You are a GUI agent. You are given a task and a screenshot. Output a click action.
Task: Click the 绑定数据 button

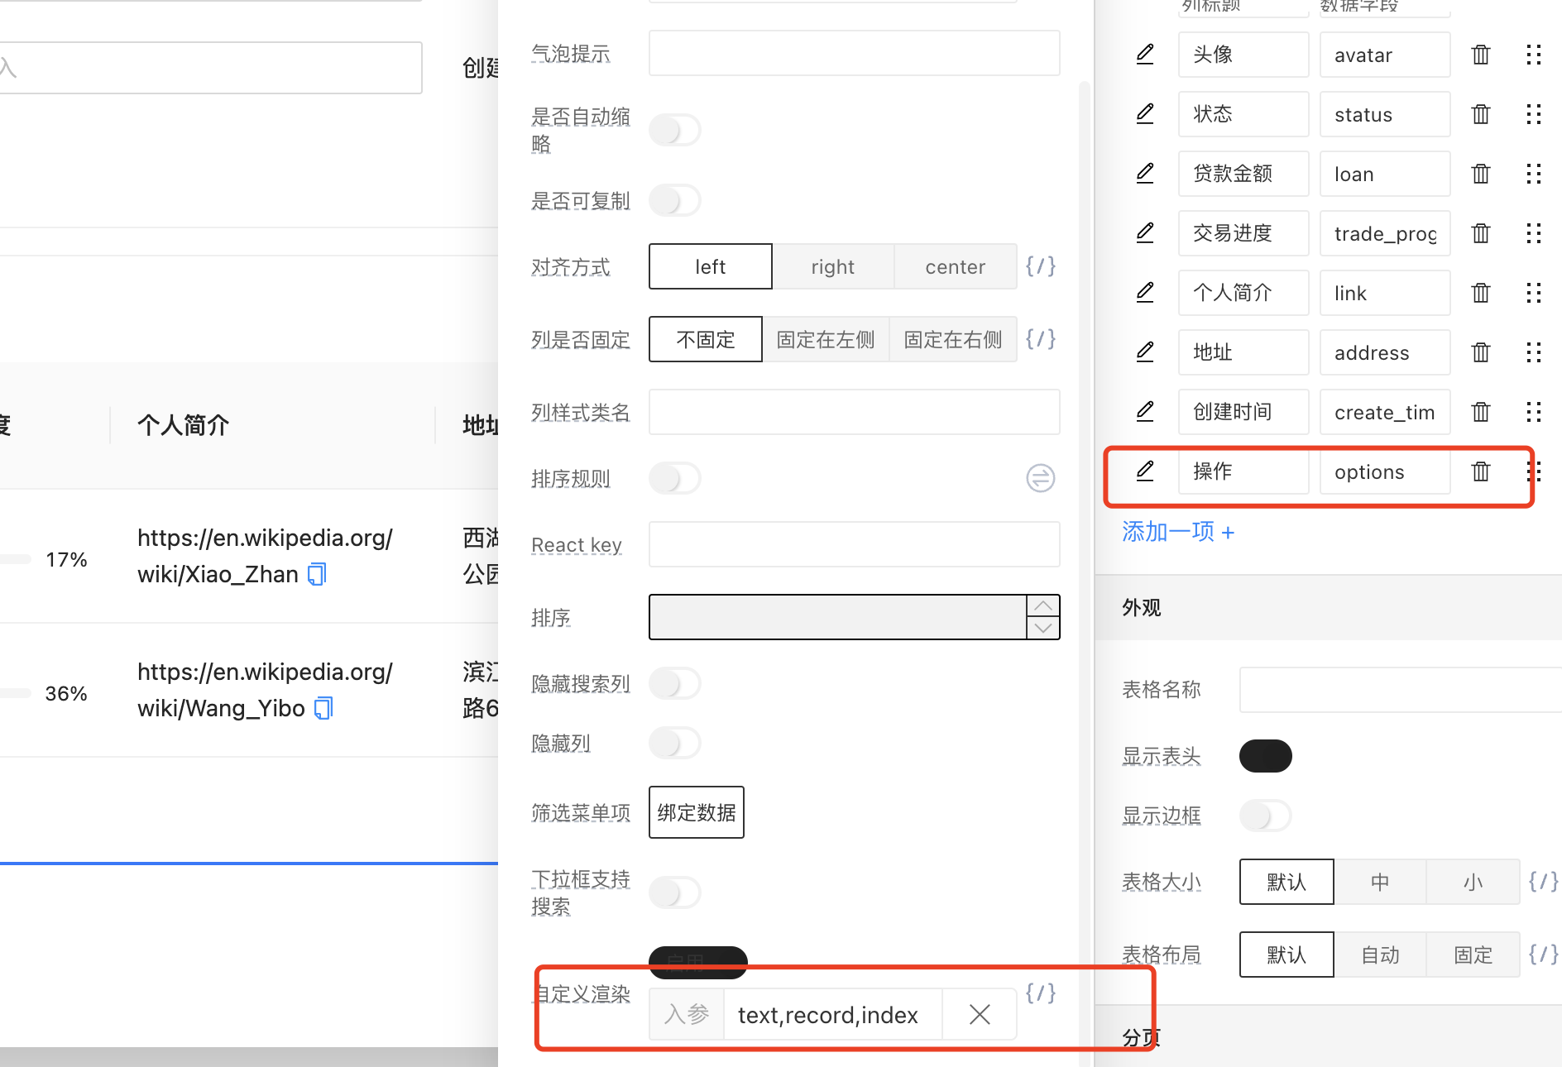tap(697, 812)
